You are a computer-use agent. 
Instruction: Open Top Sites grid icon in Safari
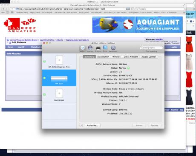coord(12,12)
